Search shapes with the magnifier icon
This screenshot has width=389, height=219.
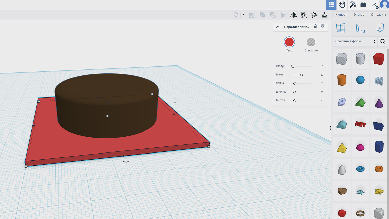[383, 41]
